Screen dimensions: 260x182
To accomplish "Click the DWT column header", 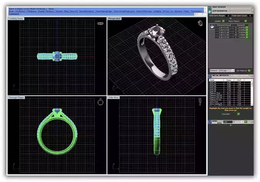I will 239,80.
